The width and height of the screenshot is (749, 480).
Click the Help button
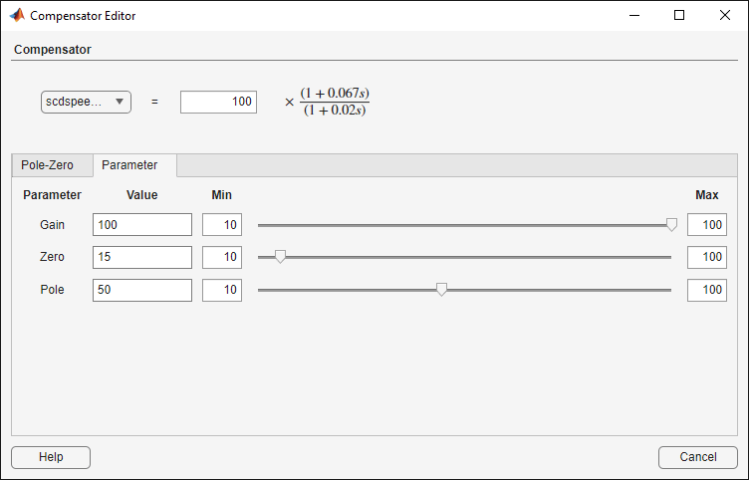51,457
